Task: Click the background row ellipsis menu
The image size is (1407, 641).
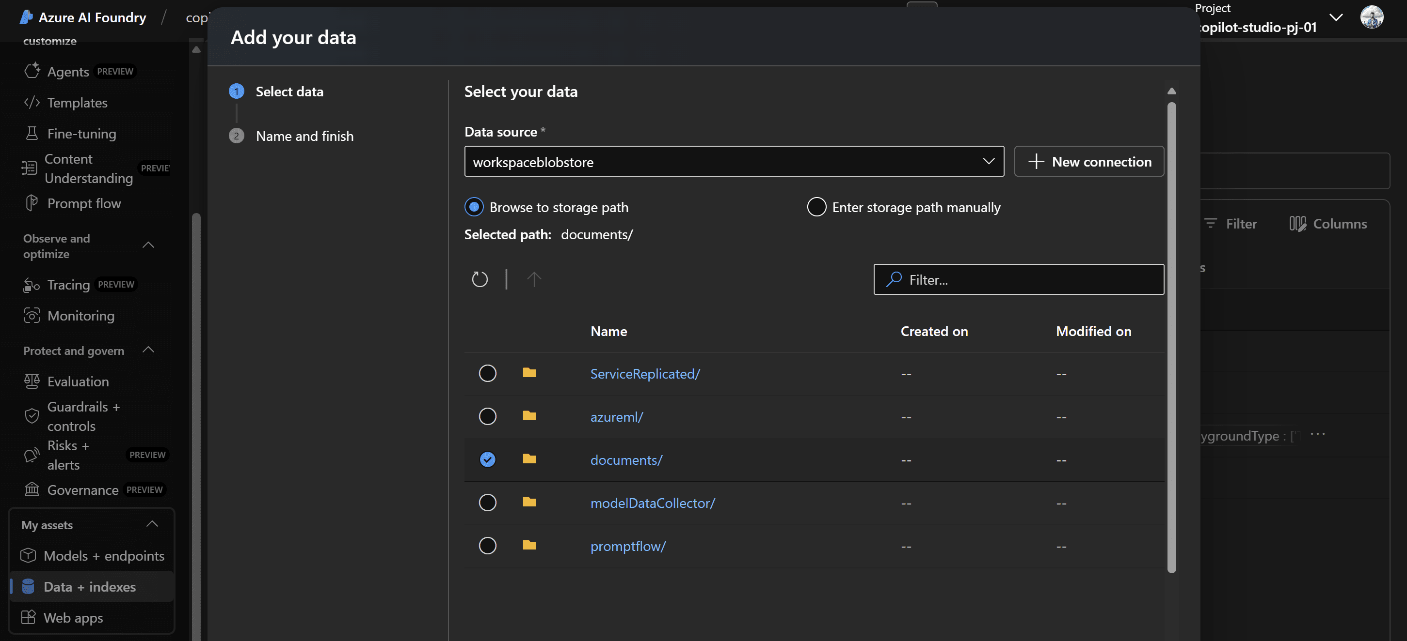Action: pyautogui.click(x=1317, y=434)
